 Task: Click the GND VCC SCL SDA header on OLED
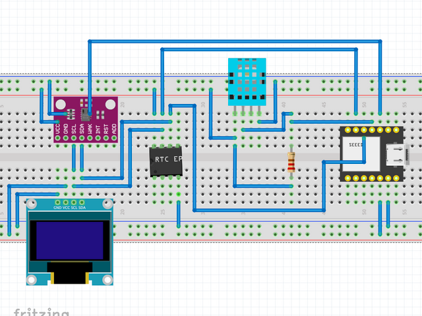(69, 203)
